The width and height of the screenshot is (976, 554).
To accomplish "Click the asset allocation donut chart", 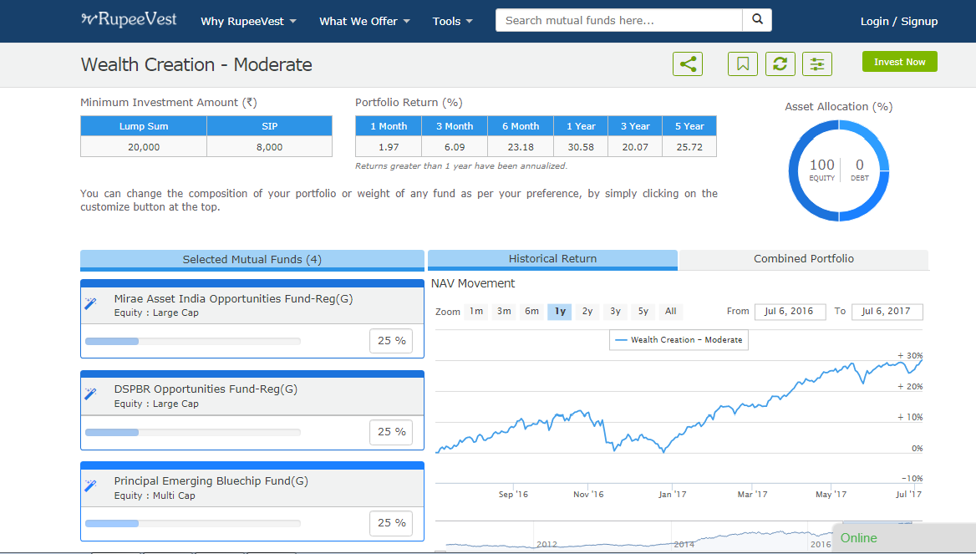I will [x=839, y=170].
